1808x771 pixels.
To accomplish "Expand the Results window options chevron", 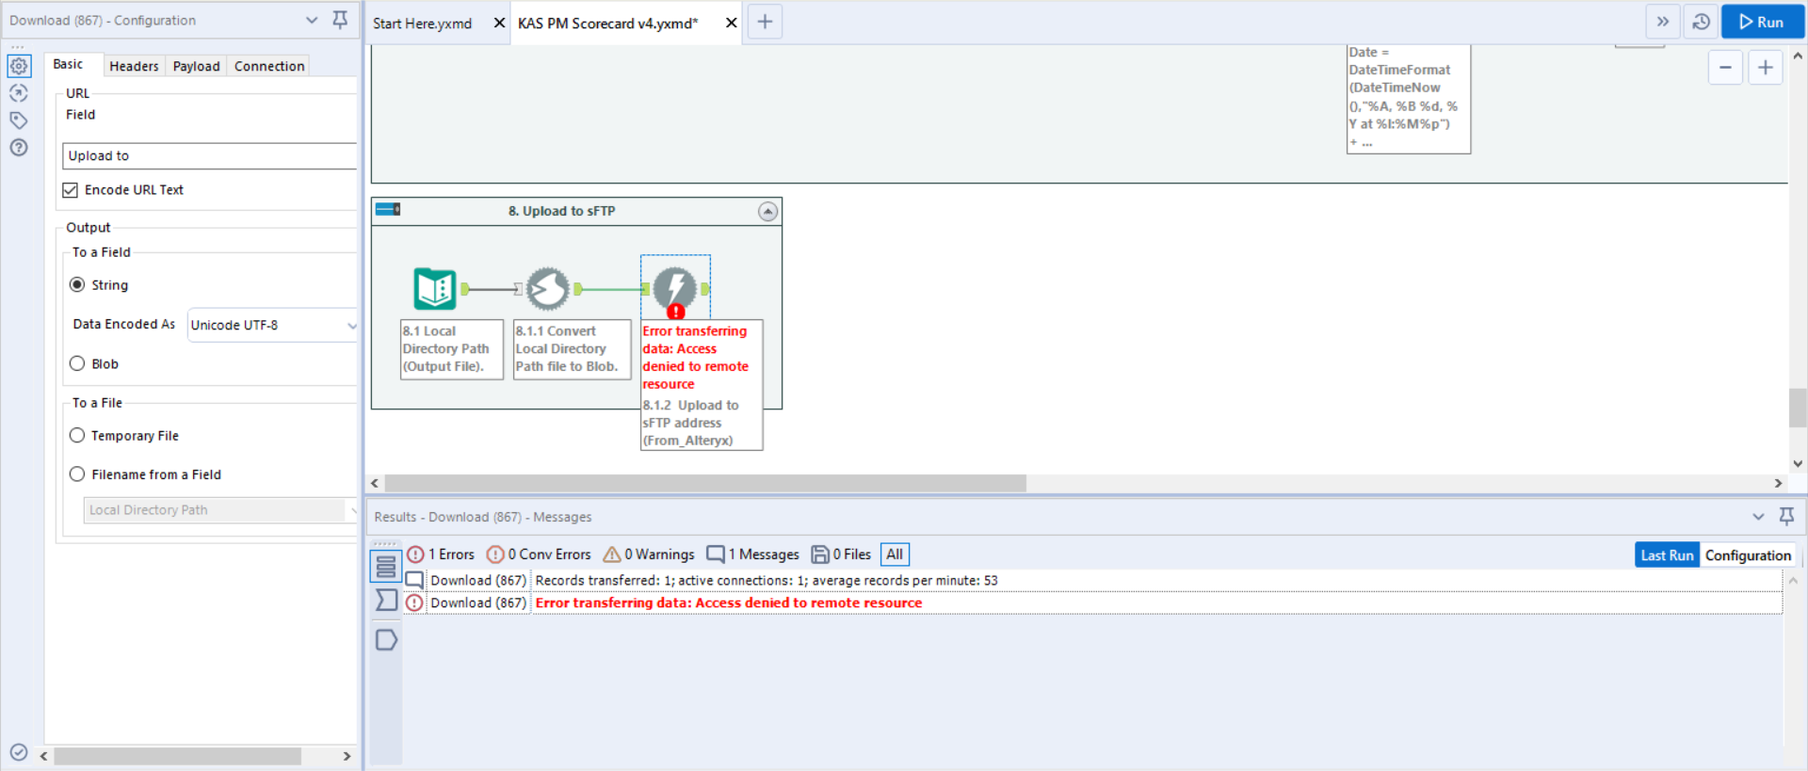I will [1758, 516].
